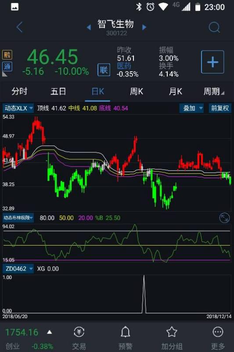Tap the battery status icon
Image resolution: width=234 pixels, height=352 pixels.
(198, 7)
